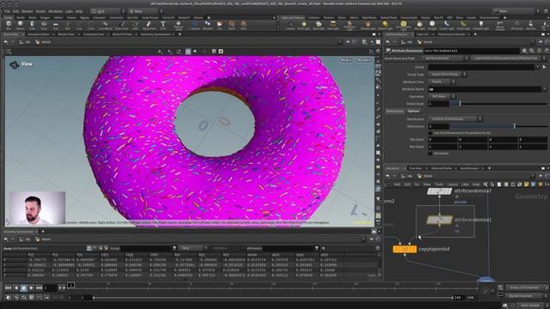Click Layout menu in network editor

tap(453, 185)
